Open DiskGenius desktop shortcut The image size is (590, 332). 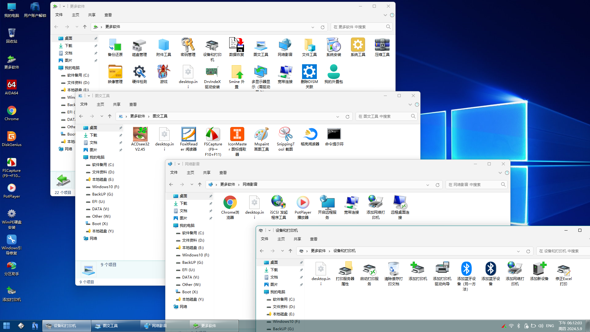coord(11,139)
